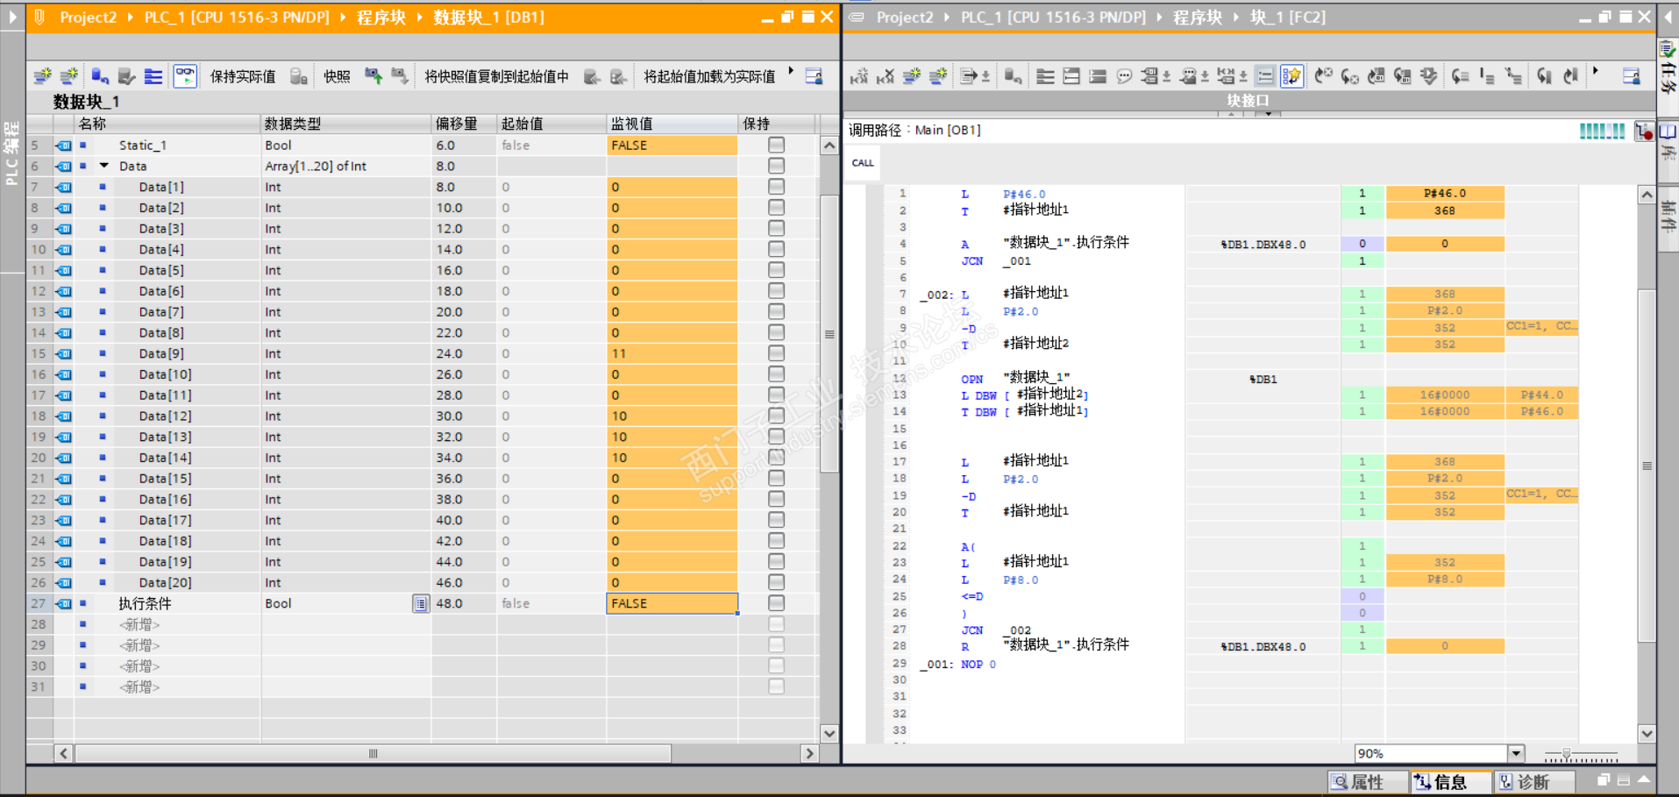Enable retain checkbox for Data[9] row

click(x=776, y=353)
